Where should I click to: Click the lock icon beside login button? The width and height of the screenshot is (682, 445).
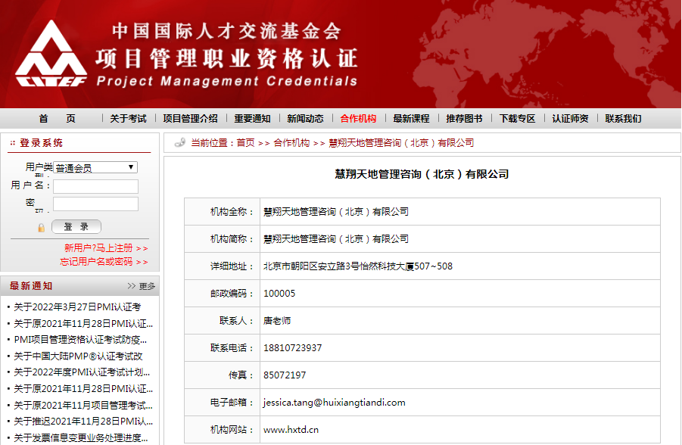point(41,227)
